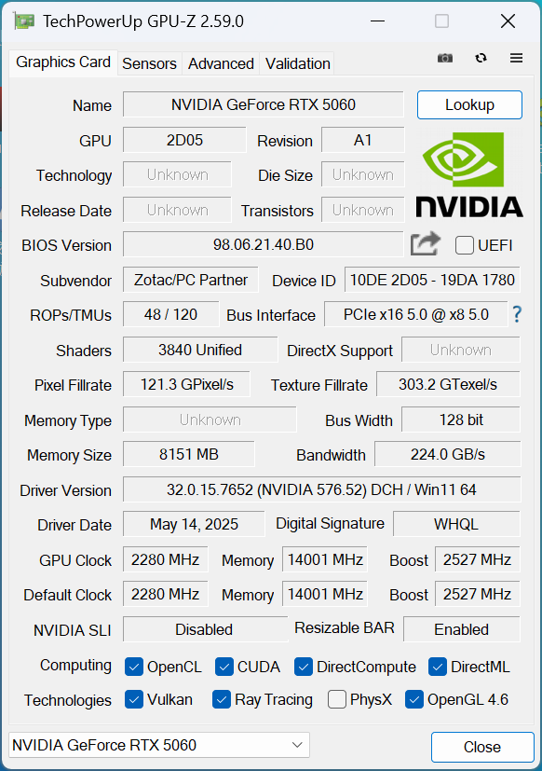Open the hamburger menu icon
The width and height of the screenshot is (542, 771).
tap(516, 58)
